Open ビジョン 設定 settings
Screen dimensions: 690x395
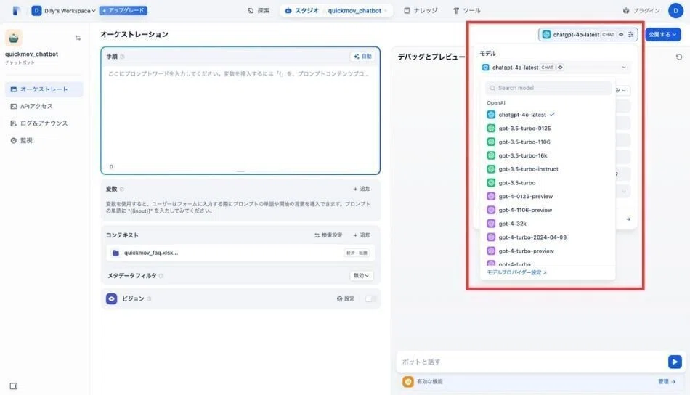tap(346, 298)
